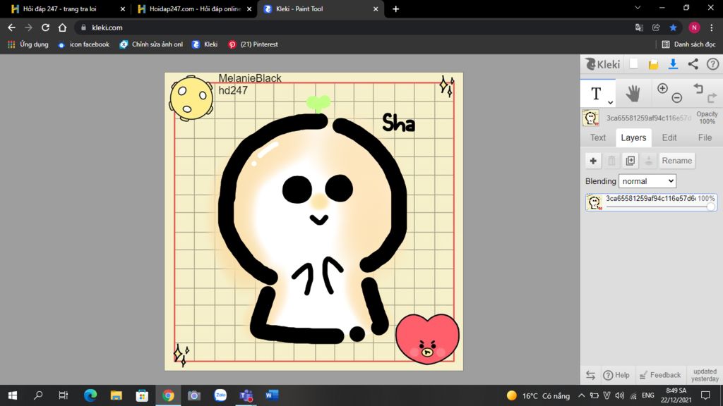Viewport: 723px width, 406px height.
Task: Duplicate the current layer
Action: click(x=631, y=161)
